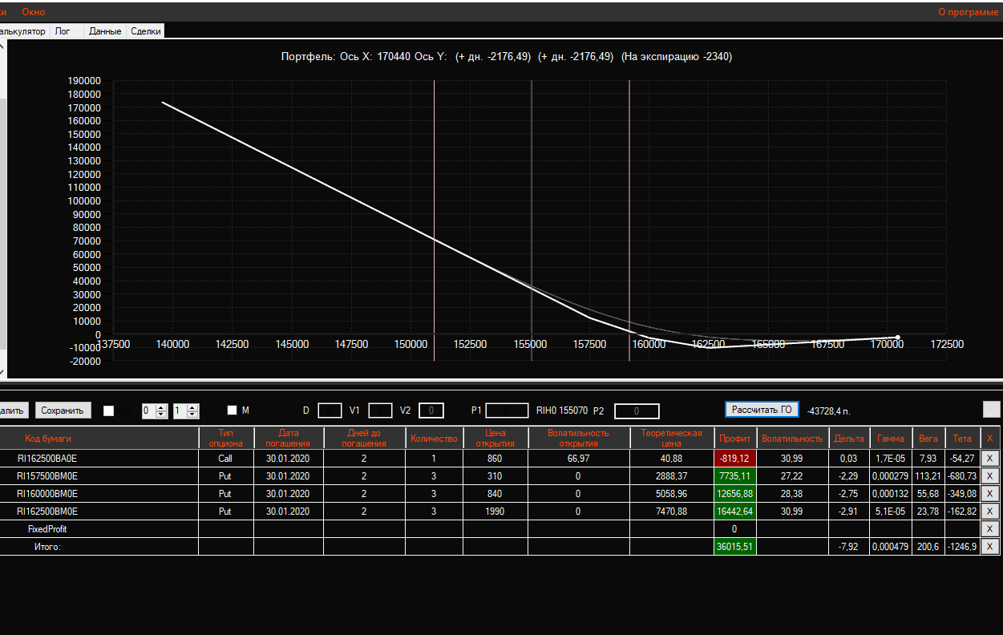Click the P2 input field
This screenshot has height=635, width=1003.
point(637,411)
